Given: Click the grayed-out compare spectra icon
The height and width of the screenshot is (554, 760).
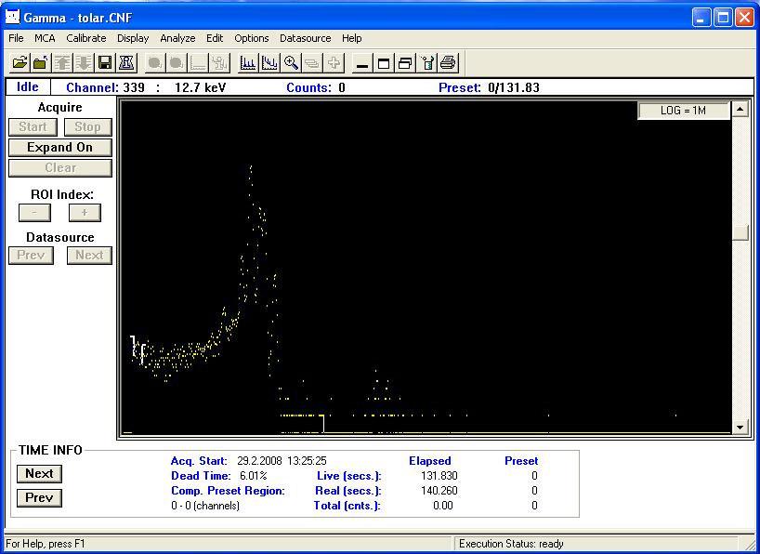Looking at the screenshot, I should coord(312,63).
